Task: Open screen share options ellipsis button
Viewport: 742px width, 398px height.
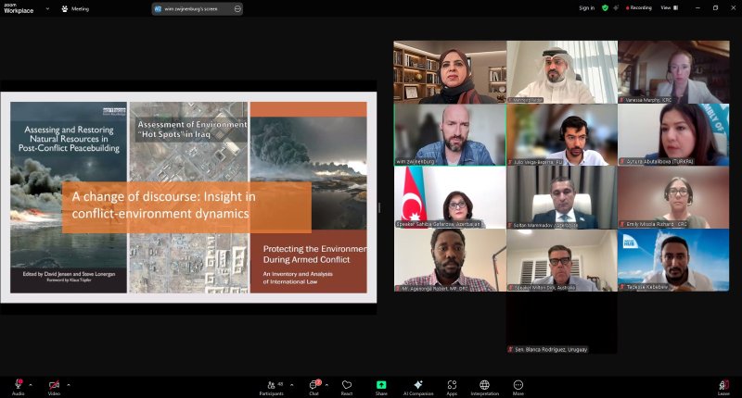Action: click(237, 8)
